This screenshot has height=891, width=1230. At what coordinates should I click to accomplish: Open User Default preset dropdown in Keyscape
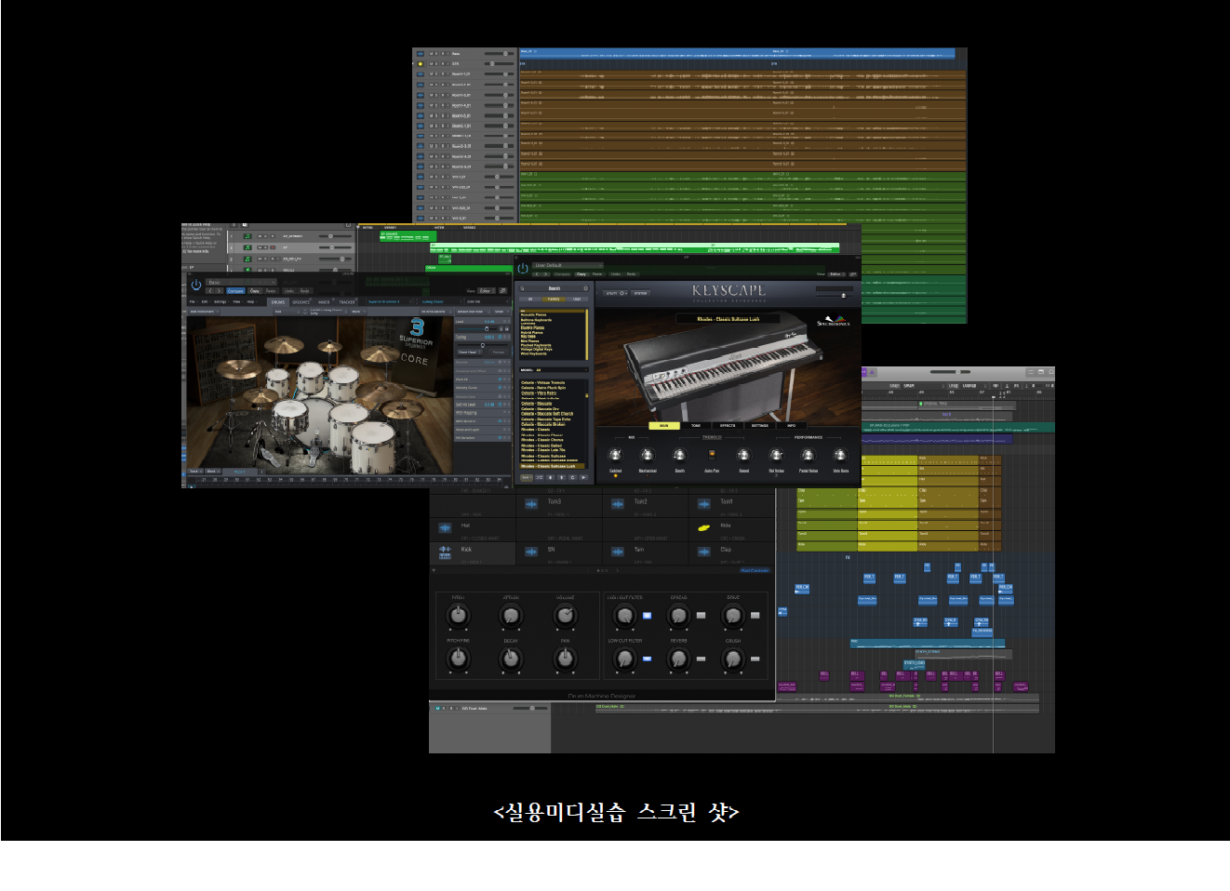click(x=568, y=265)
